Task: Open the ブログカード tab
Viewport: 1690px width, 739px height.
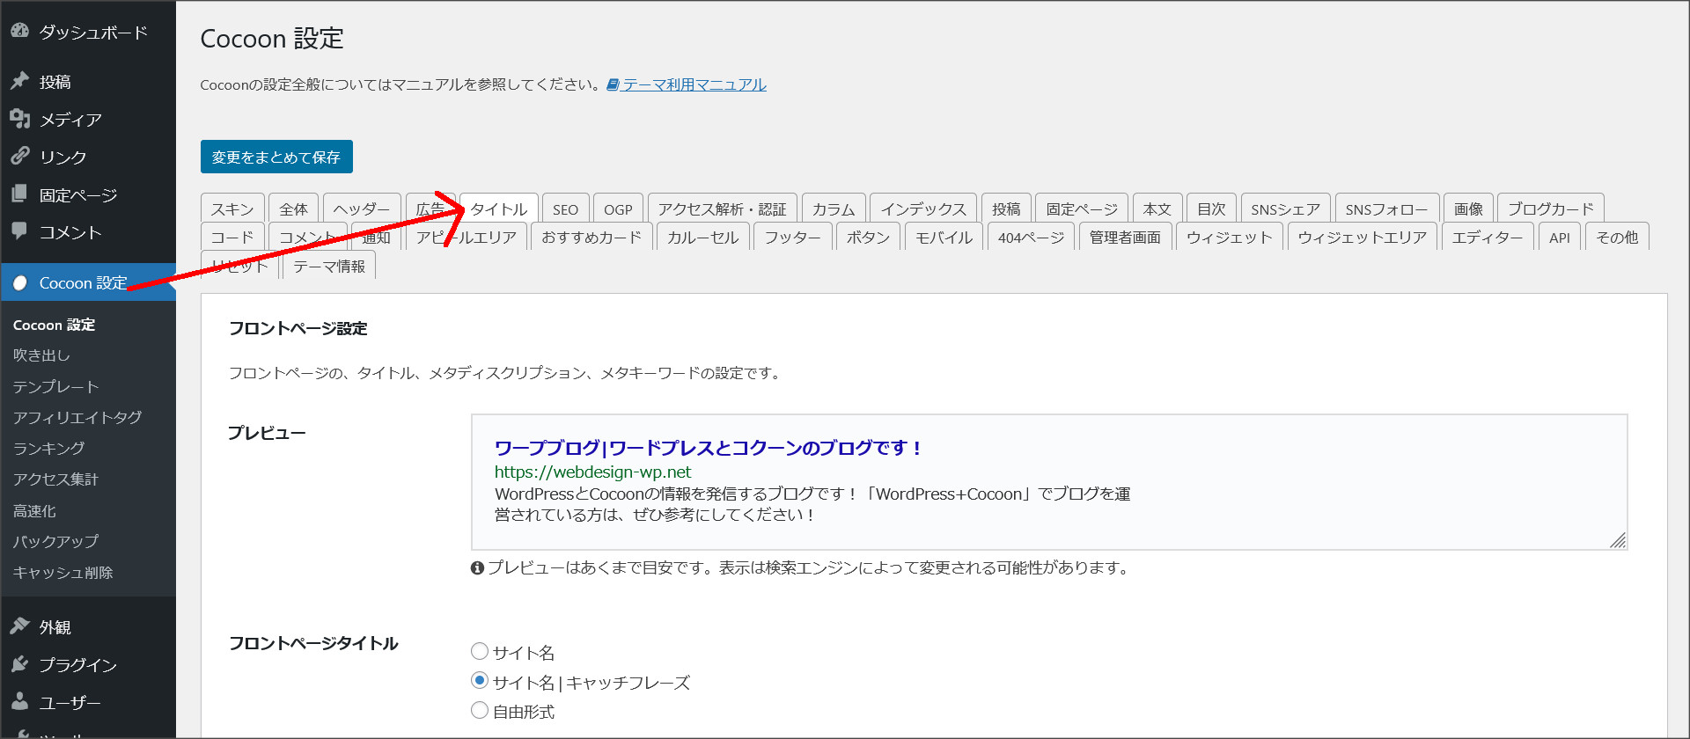Action: tap(1550, 209)
